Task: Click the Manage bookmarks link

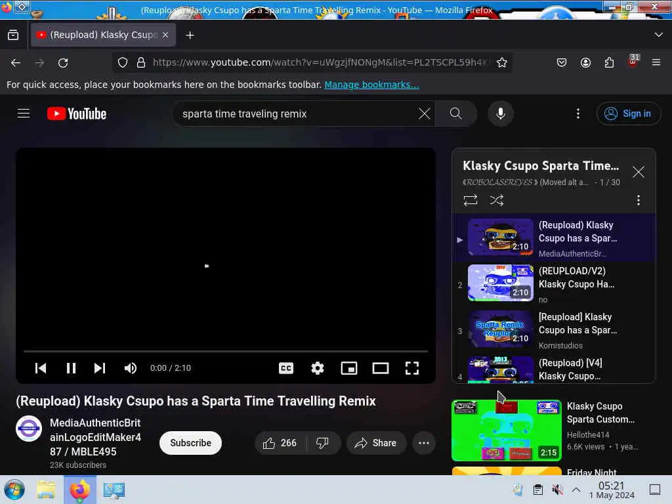Action: (371, 85)
